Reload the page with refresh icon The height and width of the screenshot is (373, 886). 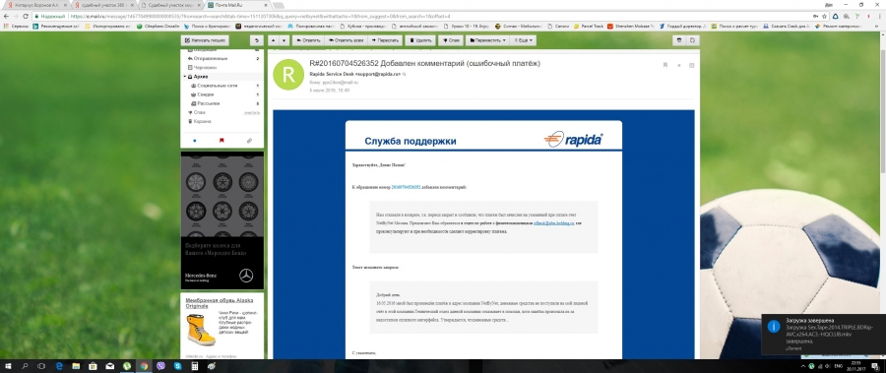[26, 17]
